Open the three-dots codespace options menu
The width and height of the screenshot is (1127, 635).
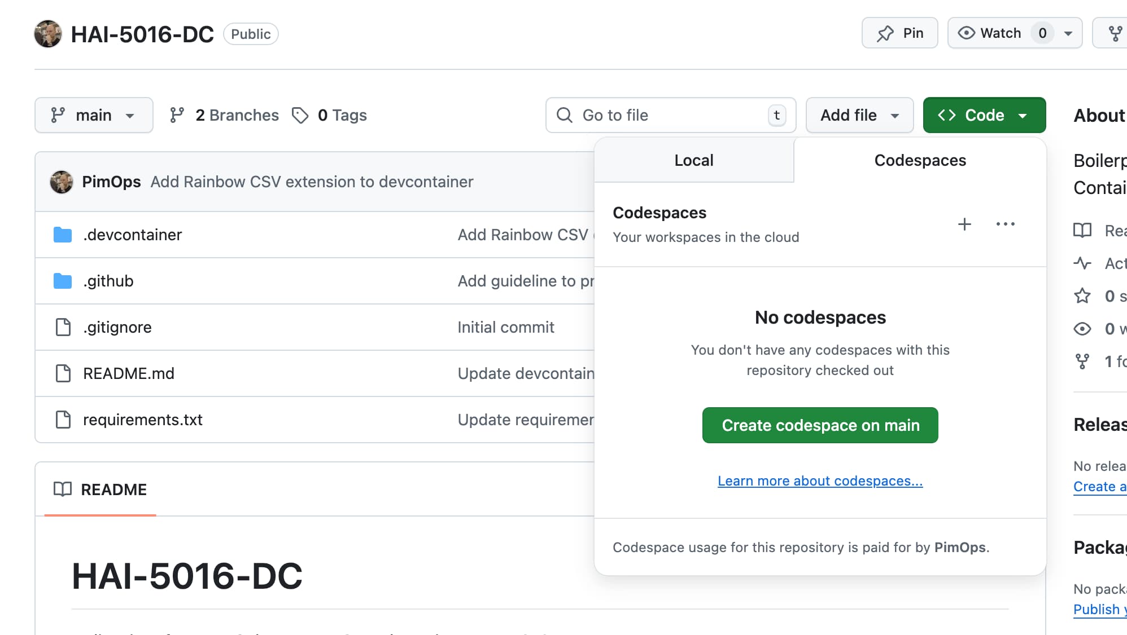[x=1005, y=224]
